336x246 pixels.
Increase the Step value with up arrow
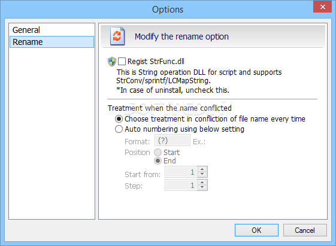202,183
